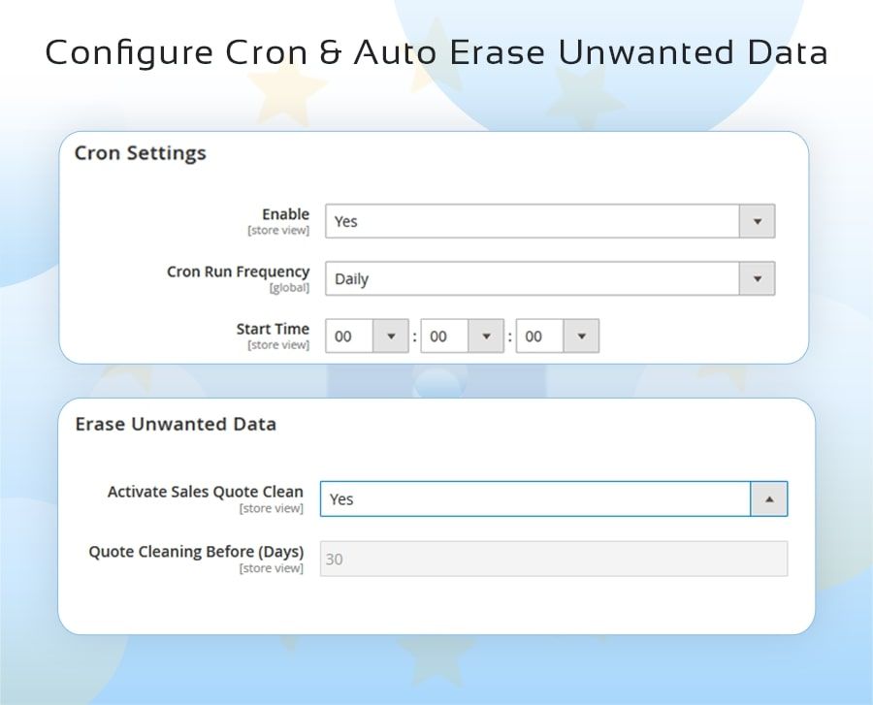Click the Quote Cleaning Before (Days) label

(x=196, y=551)
